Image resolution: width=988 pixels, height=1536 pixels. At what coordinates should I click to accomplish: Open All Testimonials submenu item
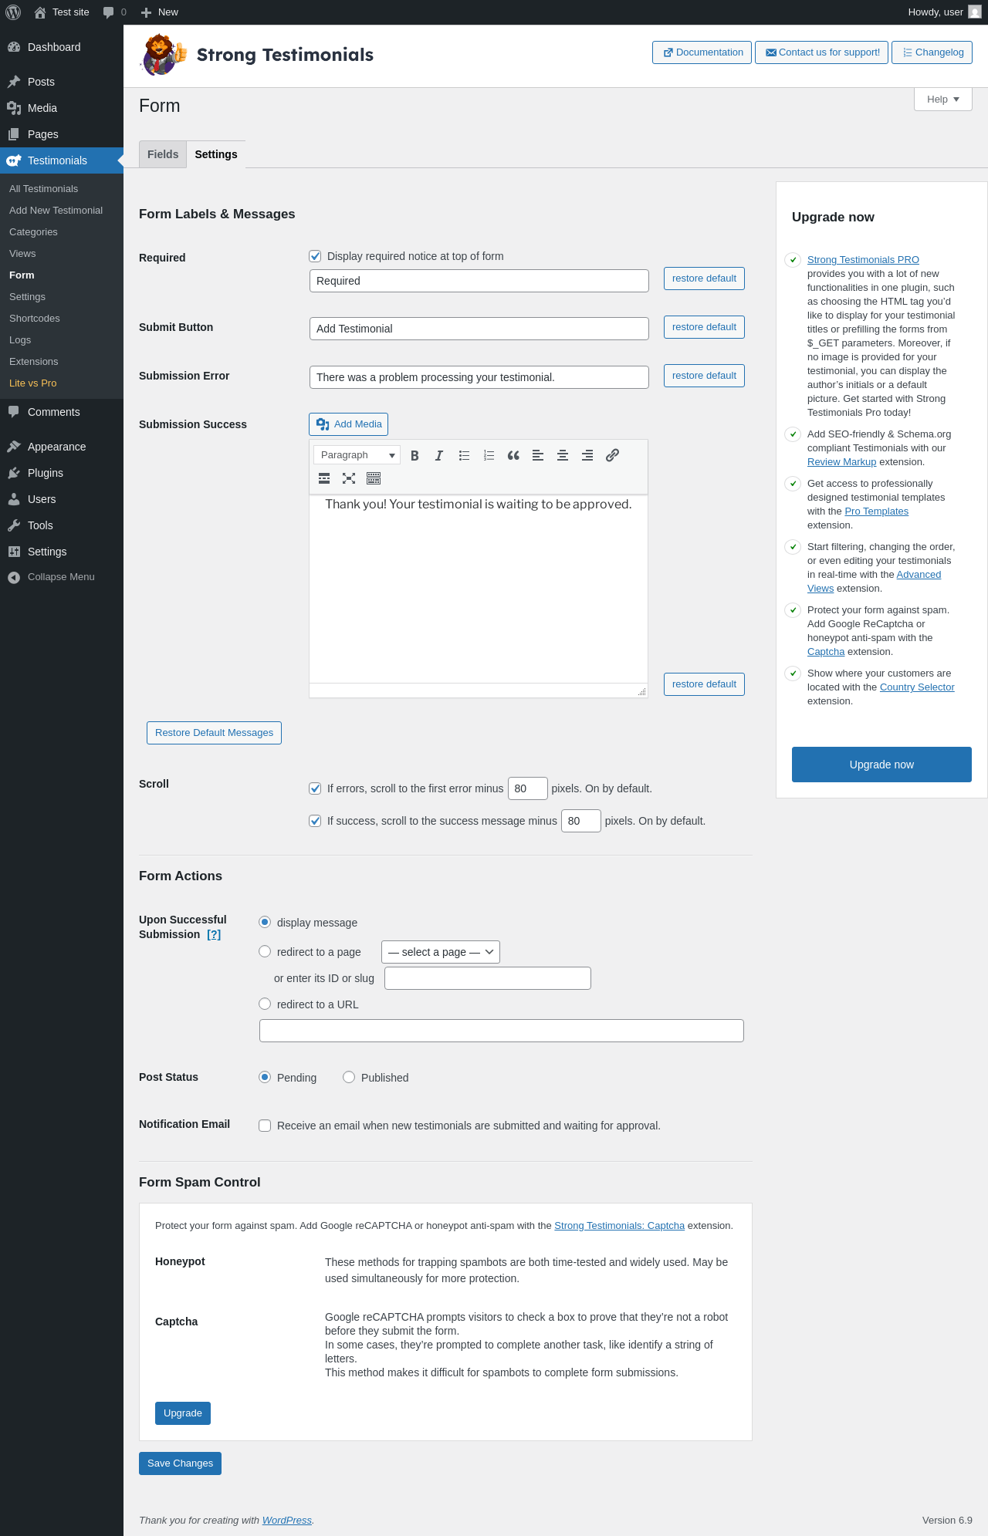(44, 189)
